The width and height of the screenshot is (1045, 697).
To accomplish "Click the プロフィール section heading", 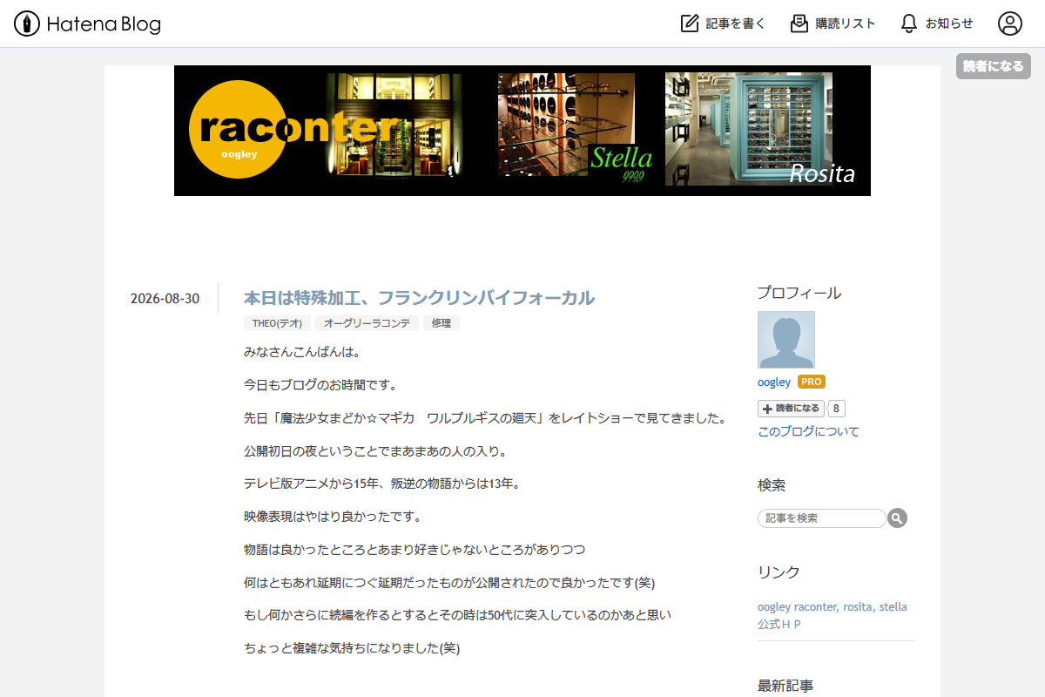I will click(x=799, y=293).
